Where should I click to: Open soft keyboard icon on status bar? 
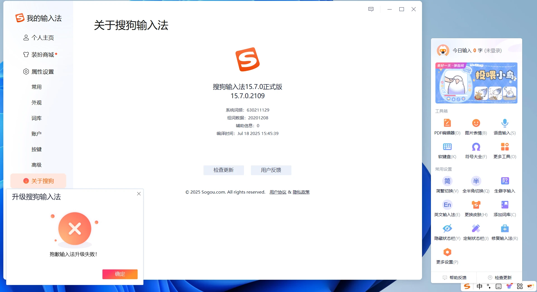click(498, 286)
